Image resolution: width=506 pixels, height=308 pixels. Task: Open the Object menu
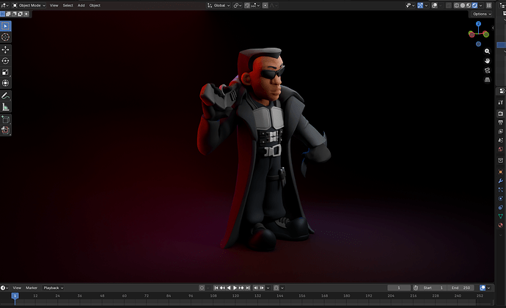pos(95,5)
